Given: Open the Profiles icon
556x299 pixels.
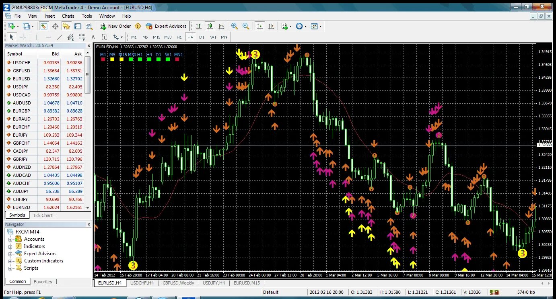Looking at the screenshot, I should click(27, 26).
